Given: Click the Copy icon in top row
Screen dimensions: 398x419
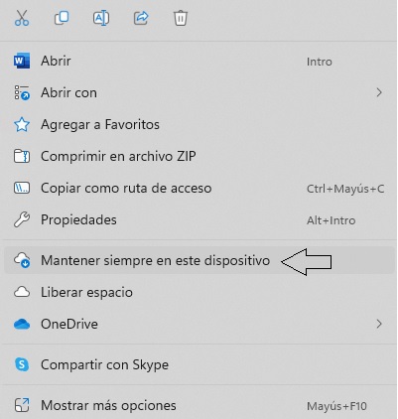Looking at the screenshot, I should pyautogui.click(x=62, y=18).
